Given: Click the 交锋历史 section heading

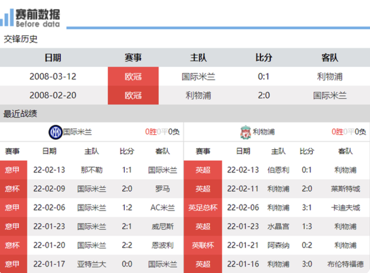Looking at the screenshot, I should coord(21,39).
